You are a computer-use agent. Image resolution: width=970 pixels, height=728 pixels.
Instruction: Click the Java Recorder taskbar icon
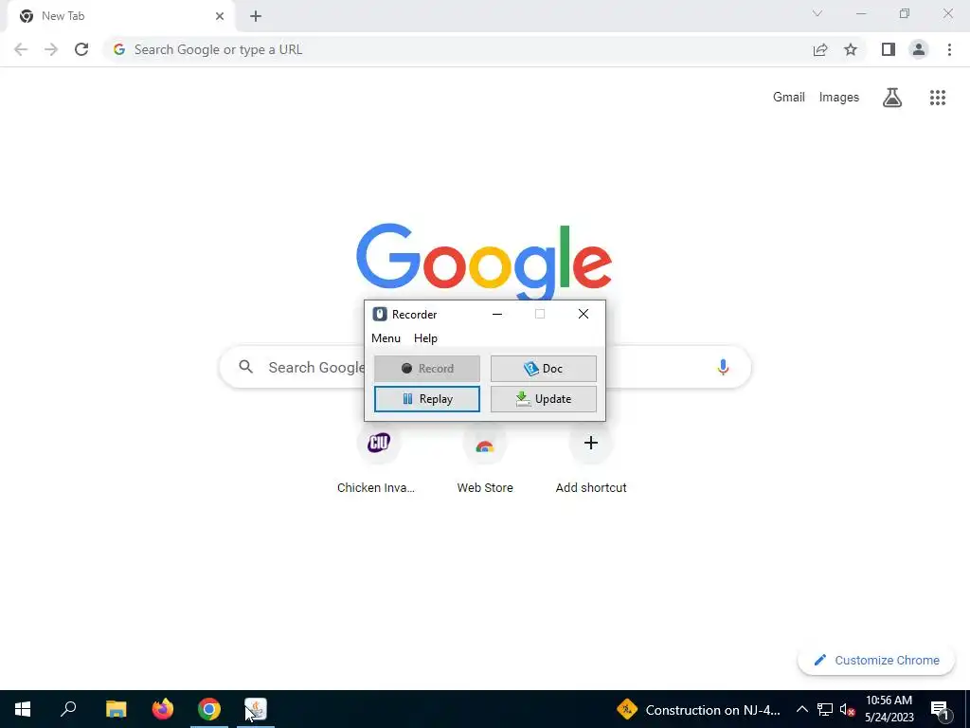tap(256, 709)
